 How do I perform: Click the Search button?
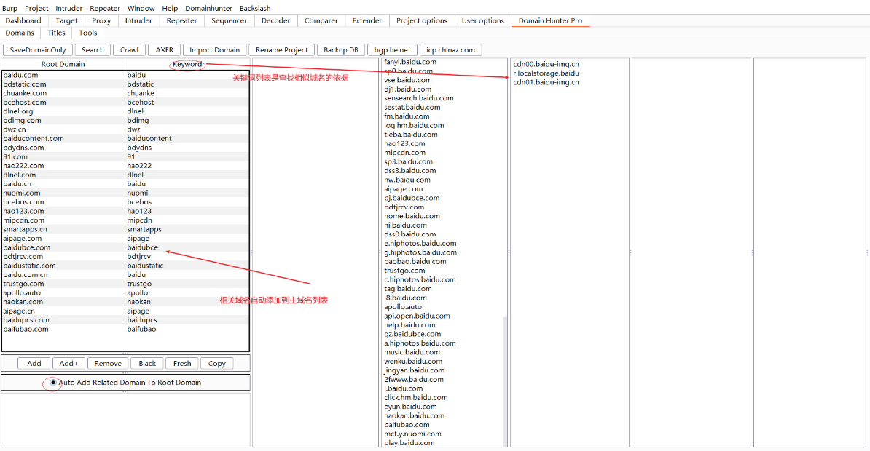point(93,50)
